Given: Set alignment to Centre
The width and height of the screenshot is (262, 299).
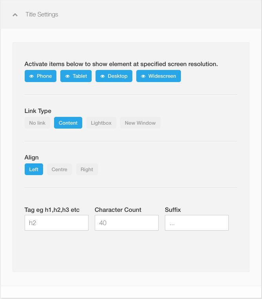Looking at the screenshot, I should coord(60,169).
